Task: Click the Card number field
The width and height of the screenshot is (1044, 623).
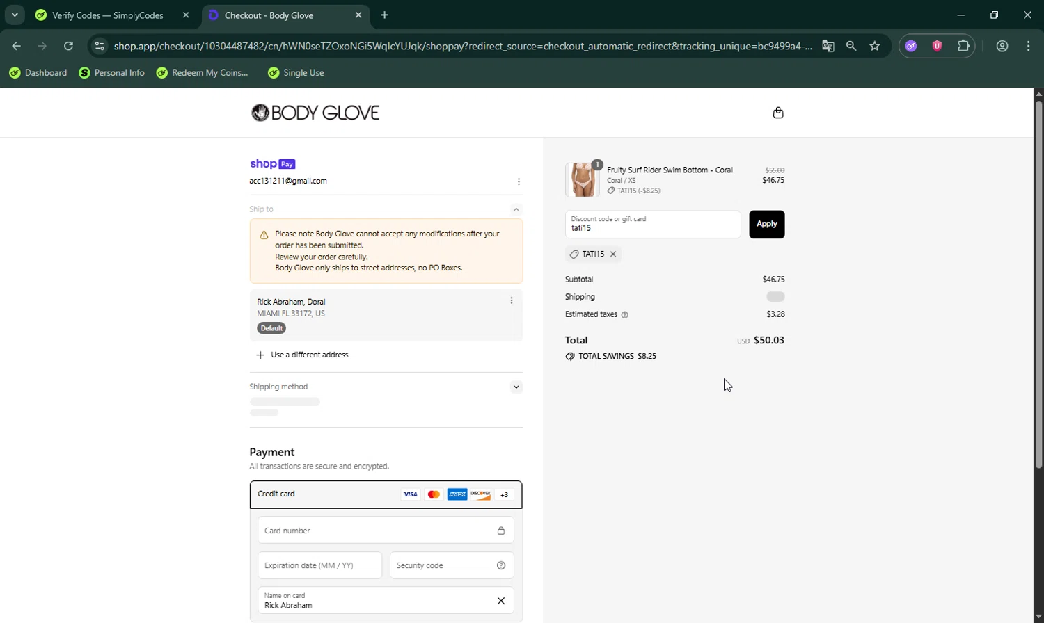Action: tap(386, 531)
